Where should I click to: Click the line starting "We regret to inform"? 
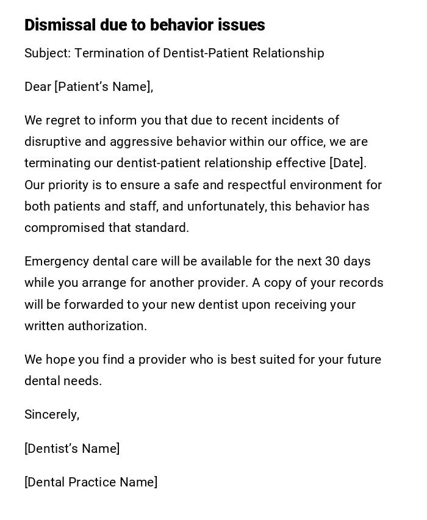(x=182, y=120)
